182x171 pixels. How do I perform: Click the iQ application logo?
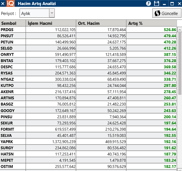[x=10, y=3]
